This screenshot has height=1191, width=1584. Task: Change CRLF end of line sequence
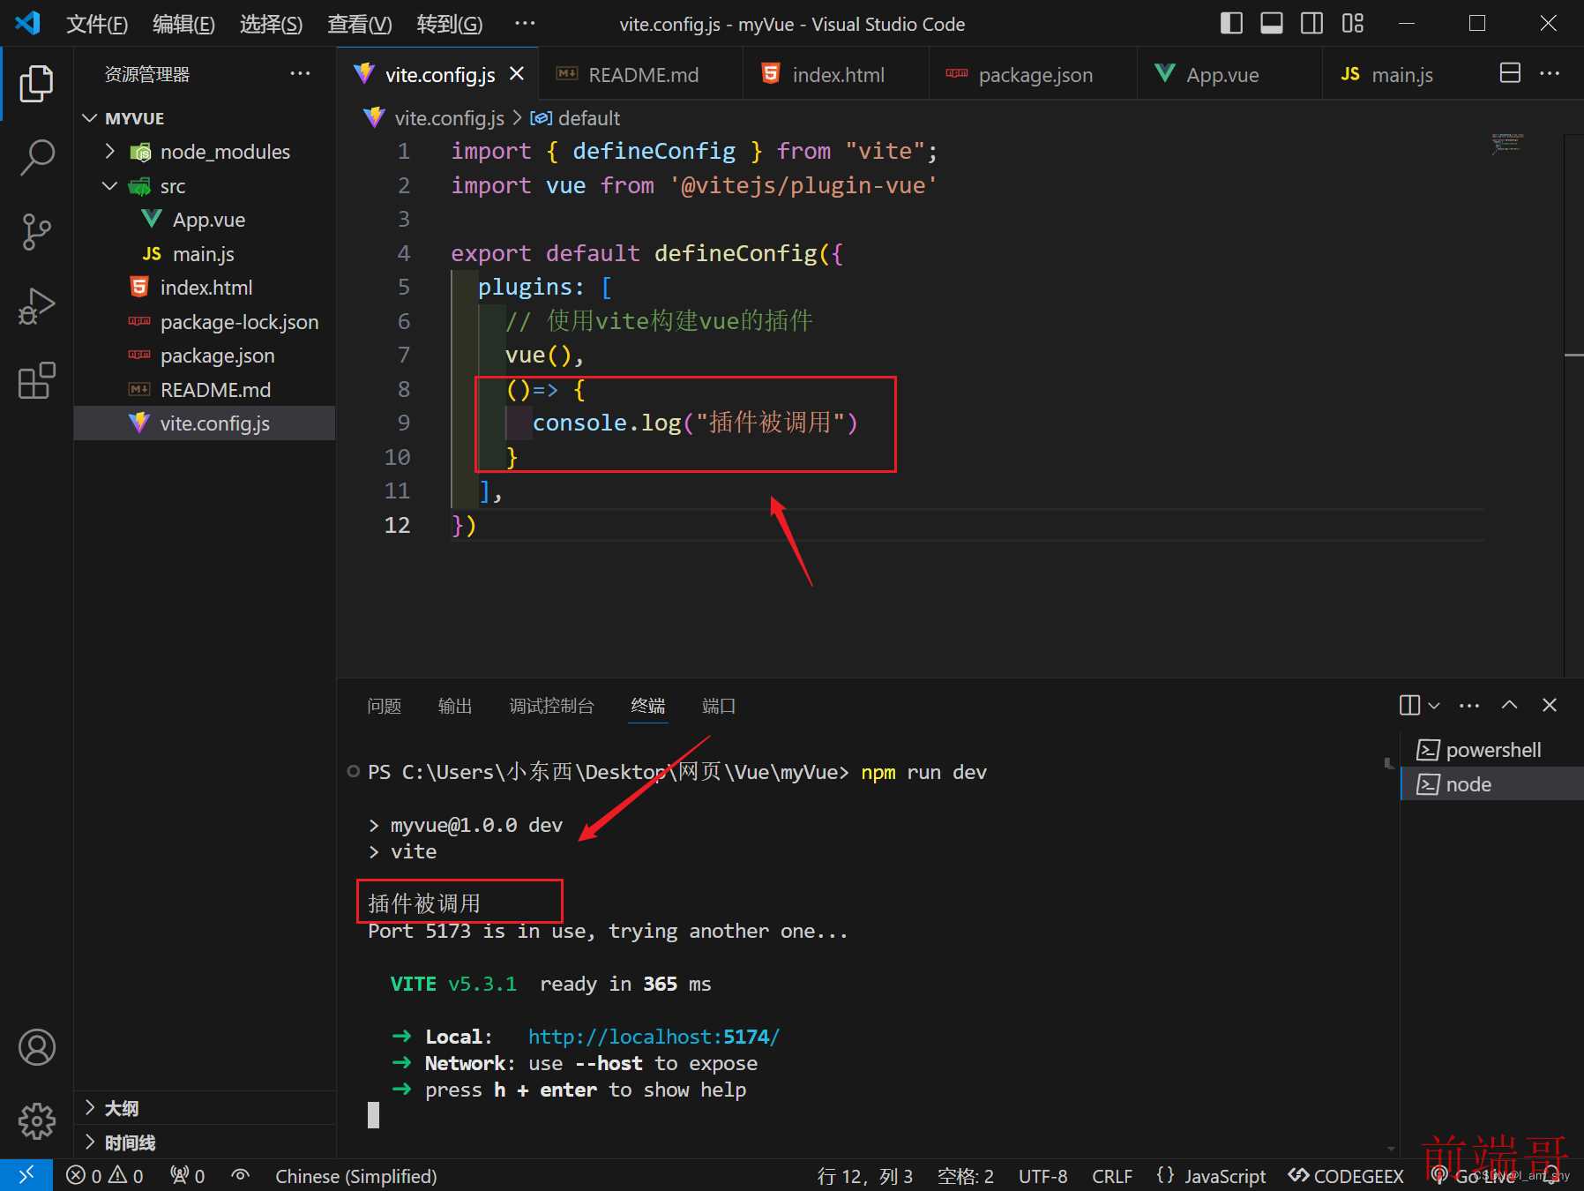click(1112, 1176)
